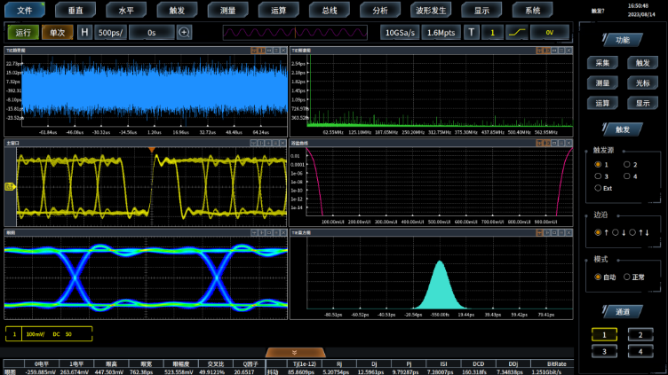Click the 0V trigger level field
Image resolution: width=668 pixels, height=375 pixels.
pos(550,33)
